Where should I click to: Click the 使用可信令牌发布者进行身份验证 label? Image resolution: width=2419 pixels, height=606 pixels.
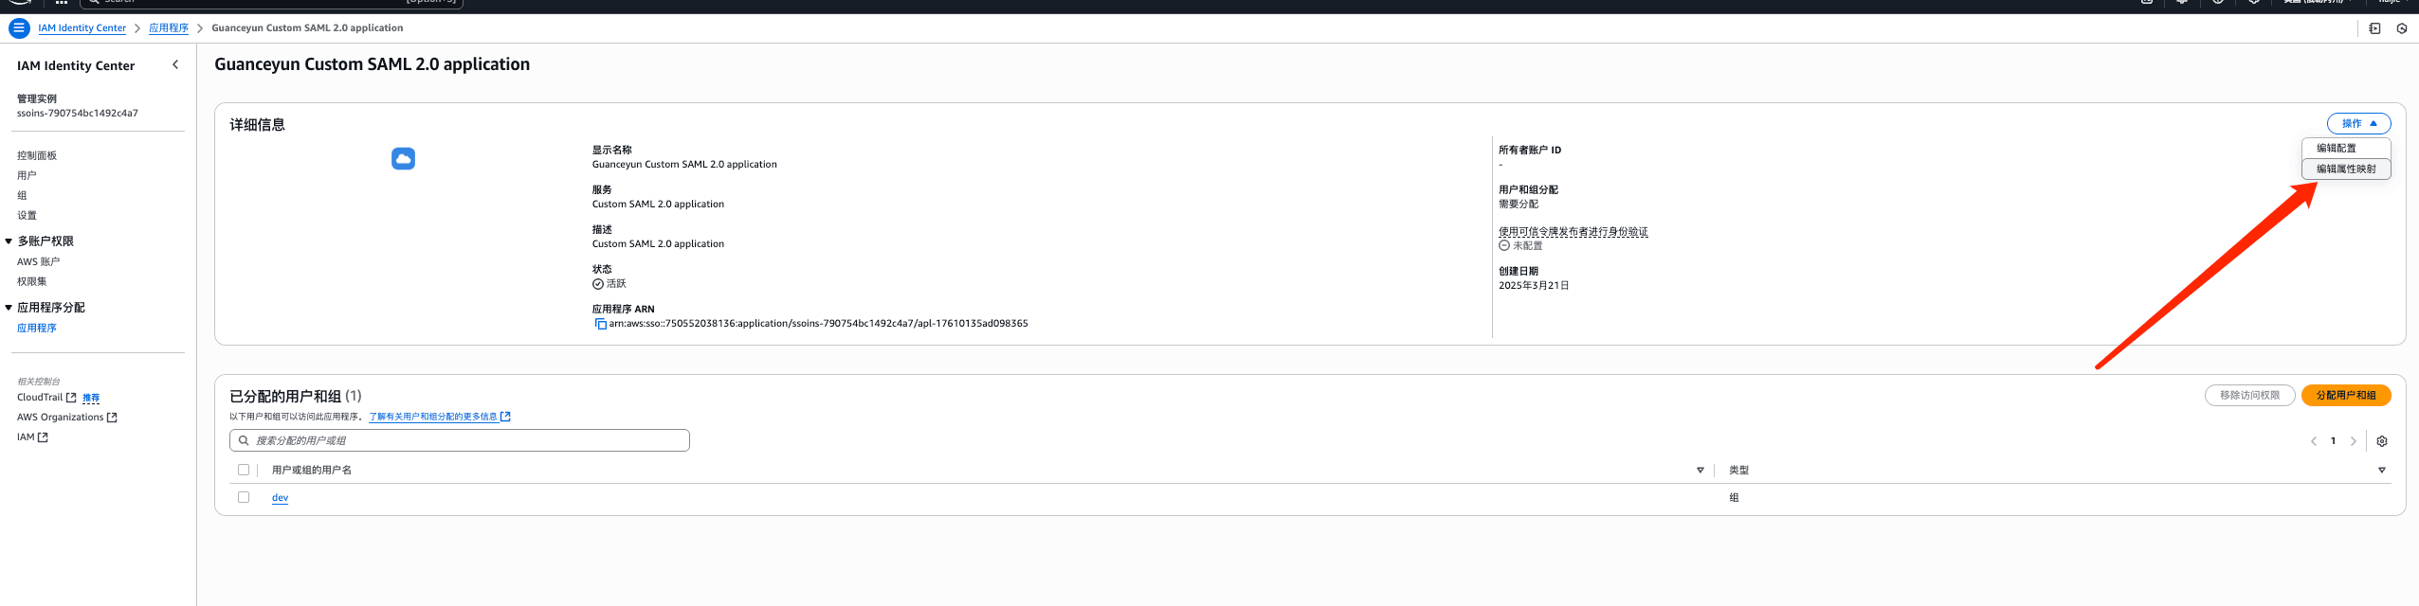coord(1573,232)
